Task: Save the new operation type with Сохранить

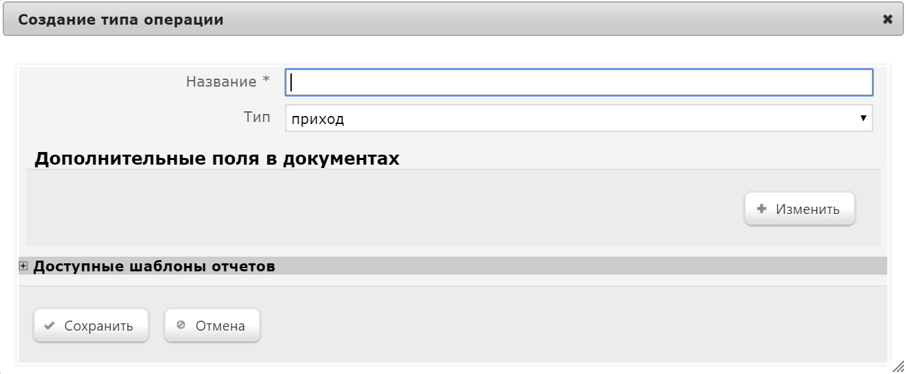Action: pos(91,325)
